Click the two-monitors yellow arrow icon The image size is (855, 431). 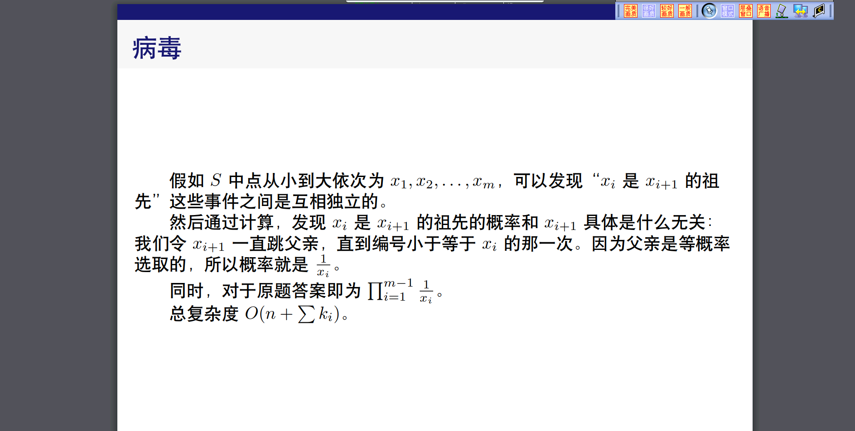point(801,11)
